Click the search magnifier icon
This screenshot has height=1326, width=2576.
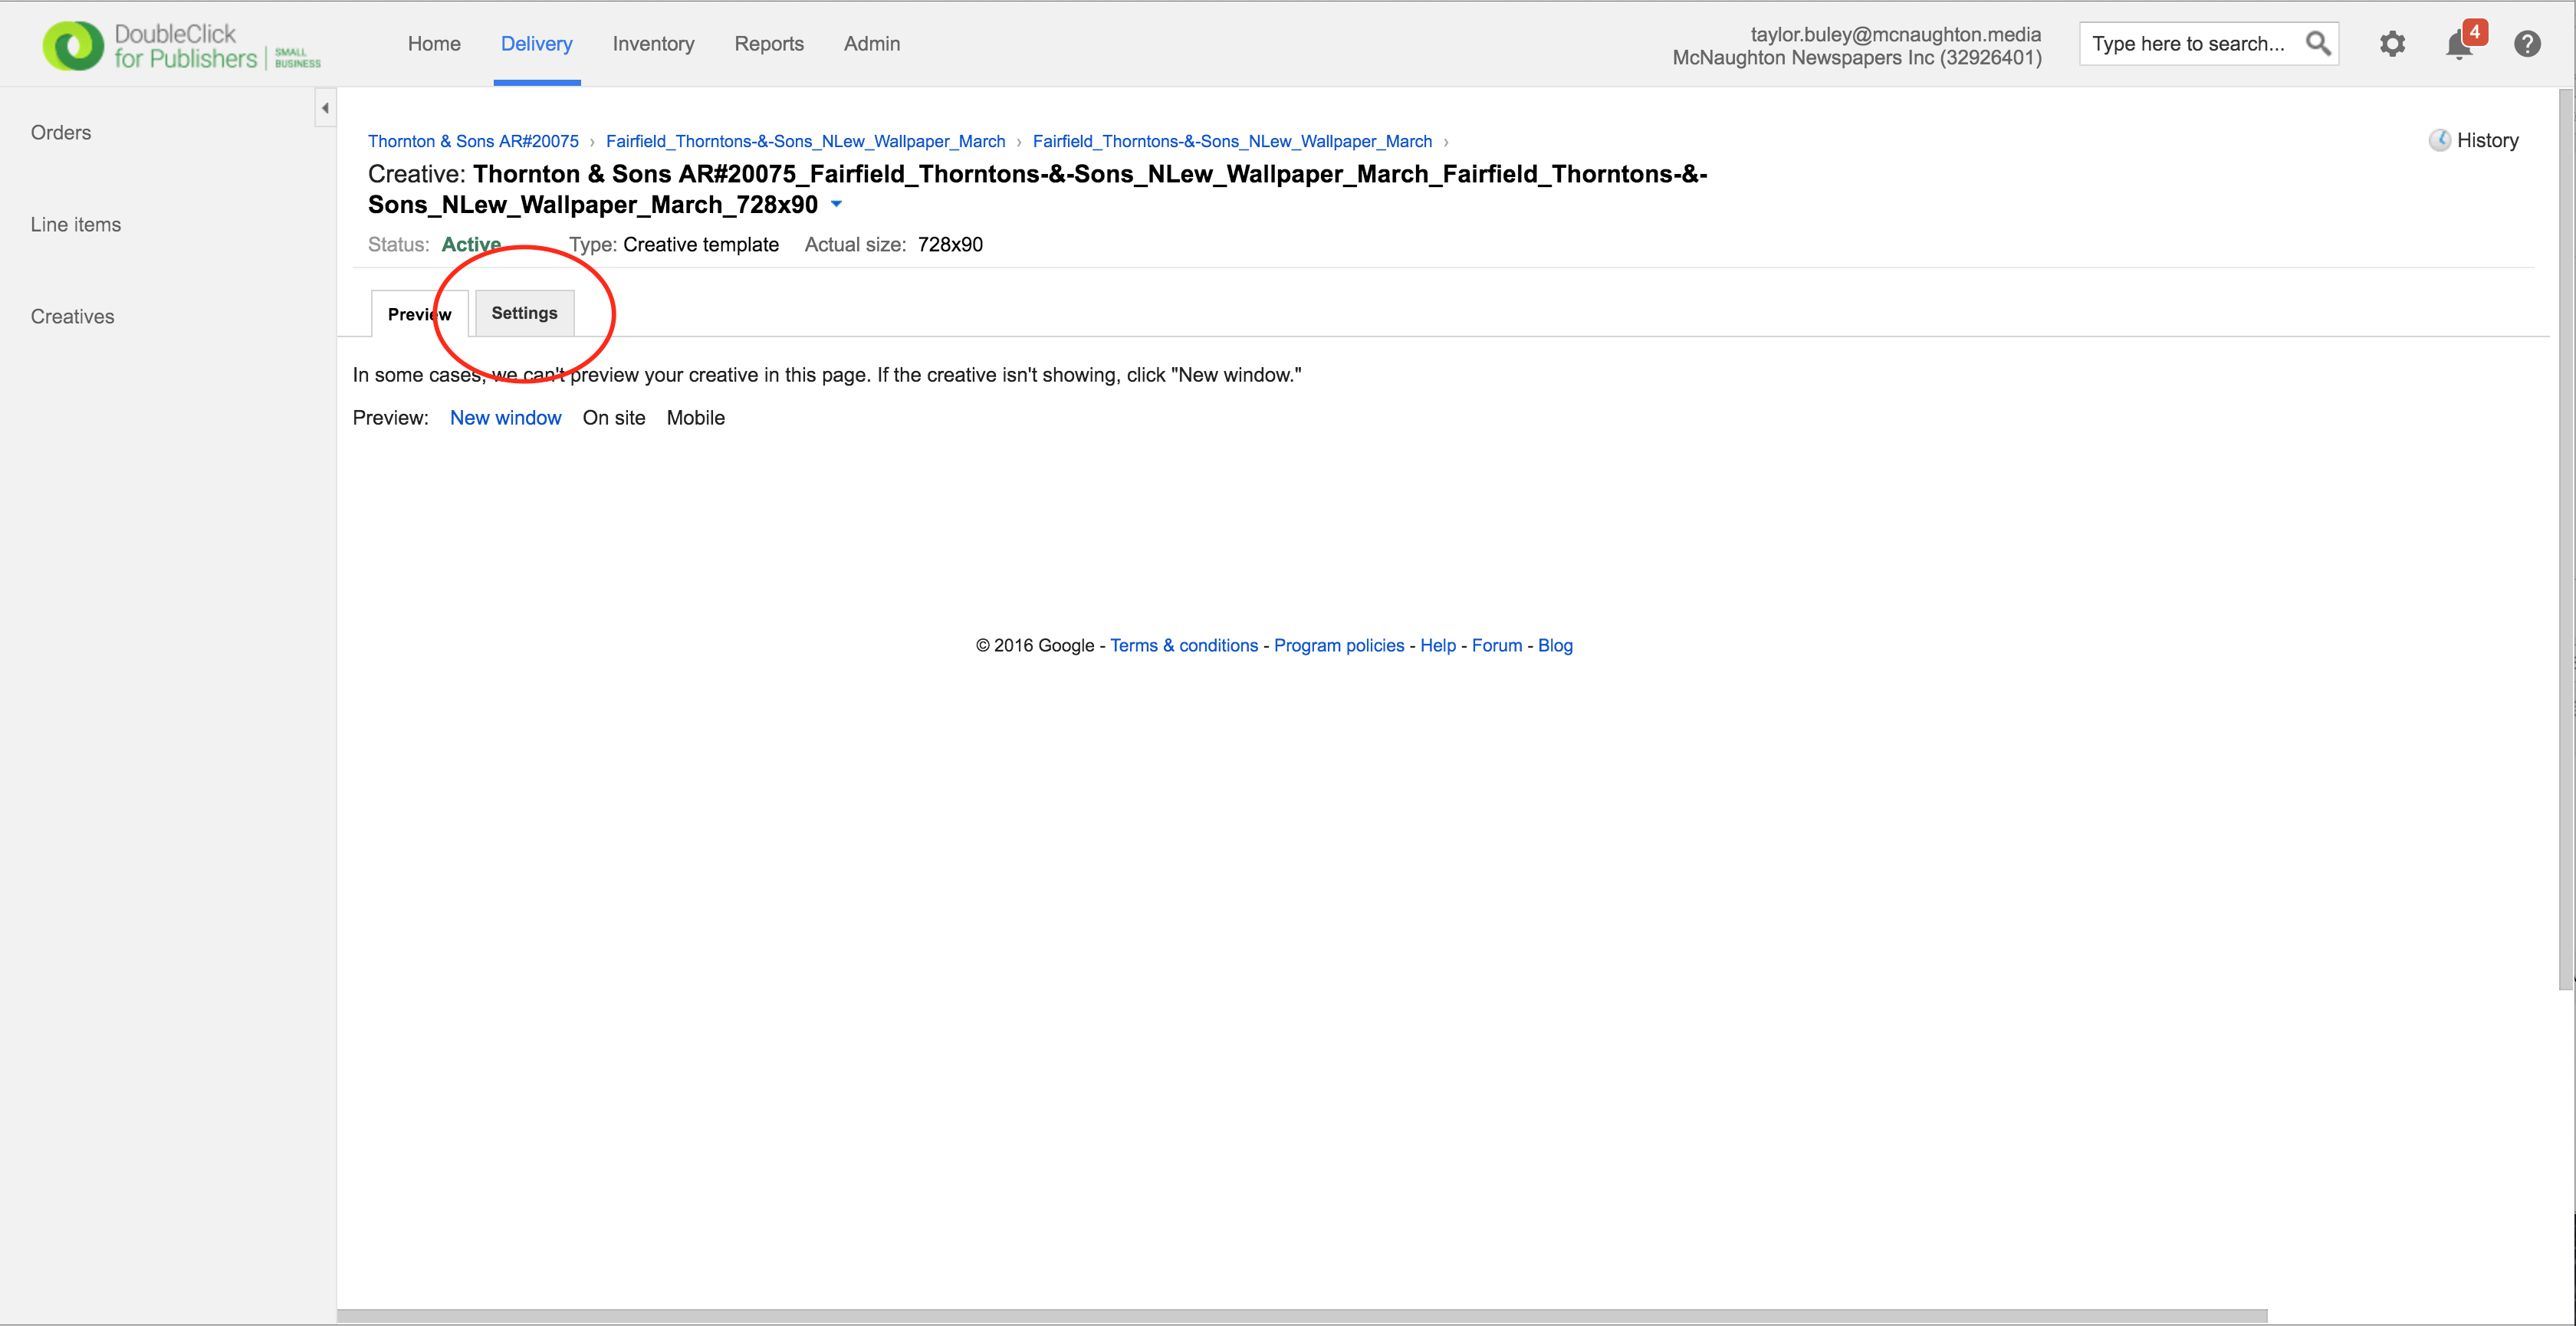click(2317, 44)
